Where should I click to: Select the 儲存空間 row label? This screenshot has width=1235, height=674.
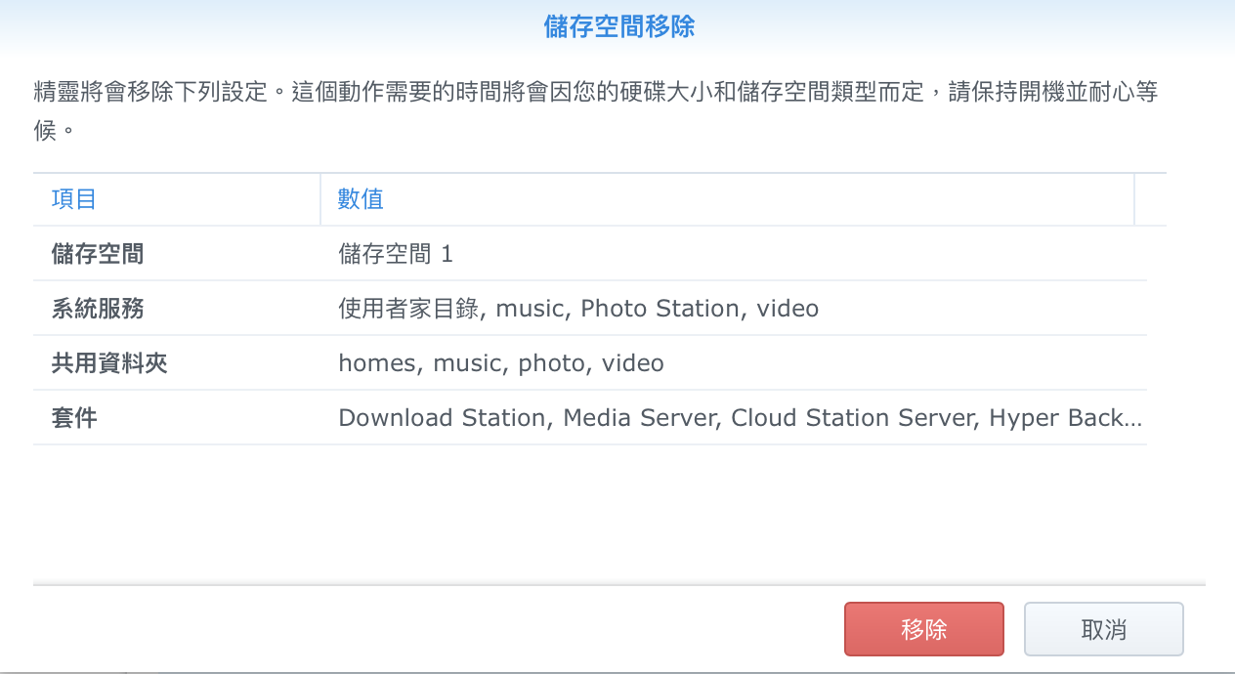(98, 255)
